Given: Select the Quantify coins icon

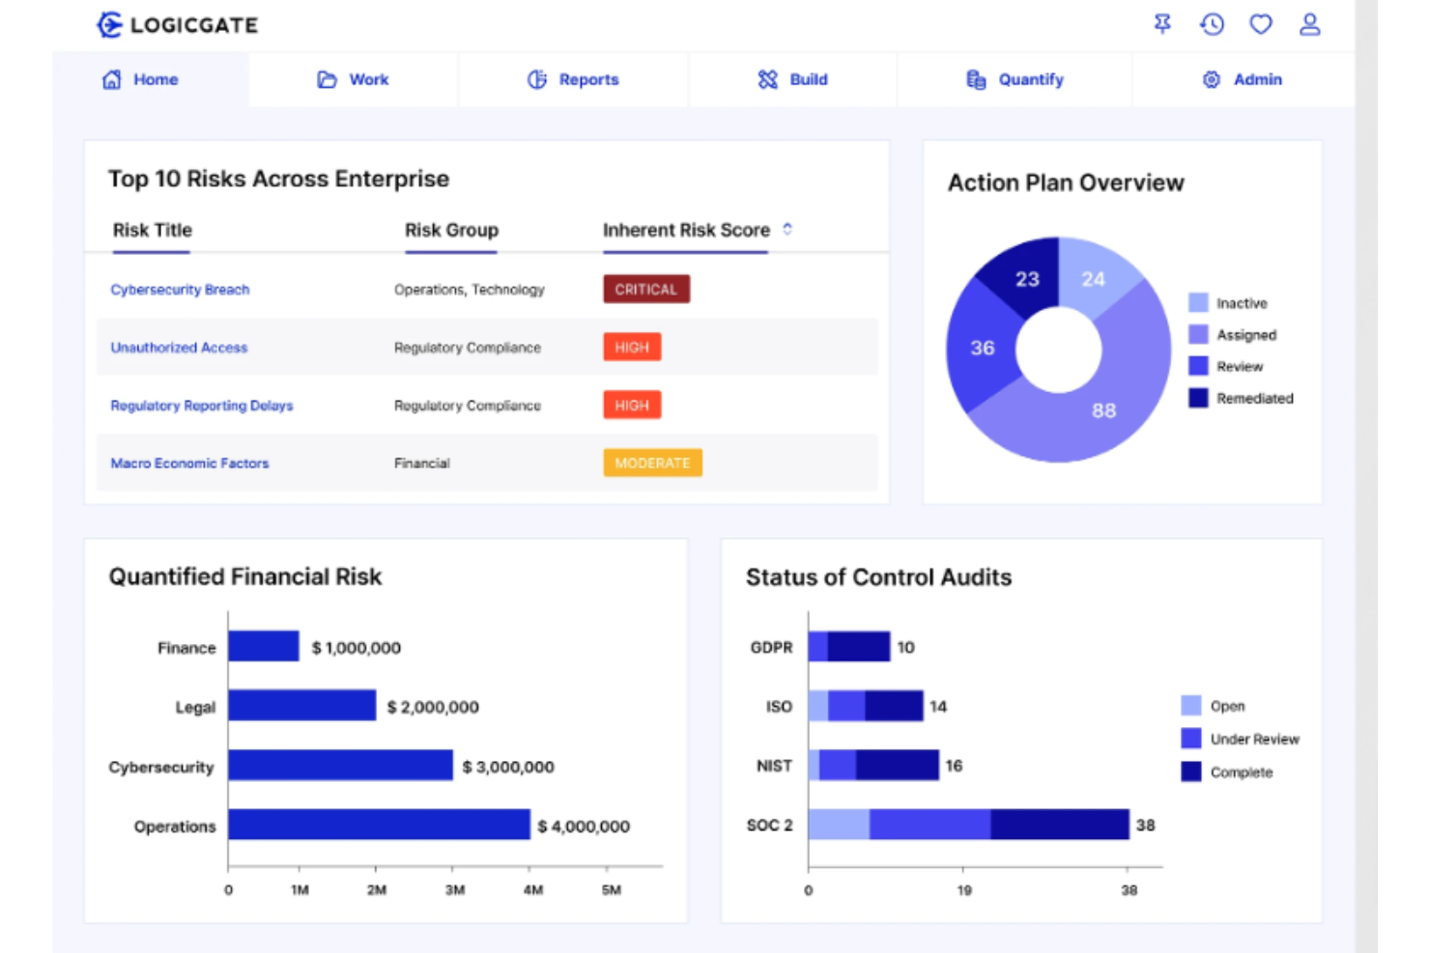Looking at the screenshot, I should (974, 80).
